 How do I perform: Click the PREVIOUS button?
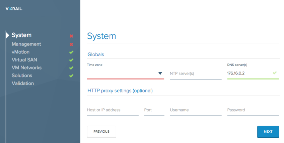click(102, 132)
